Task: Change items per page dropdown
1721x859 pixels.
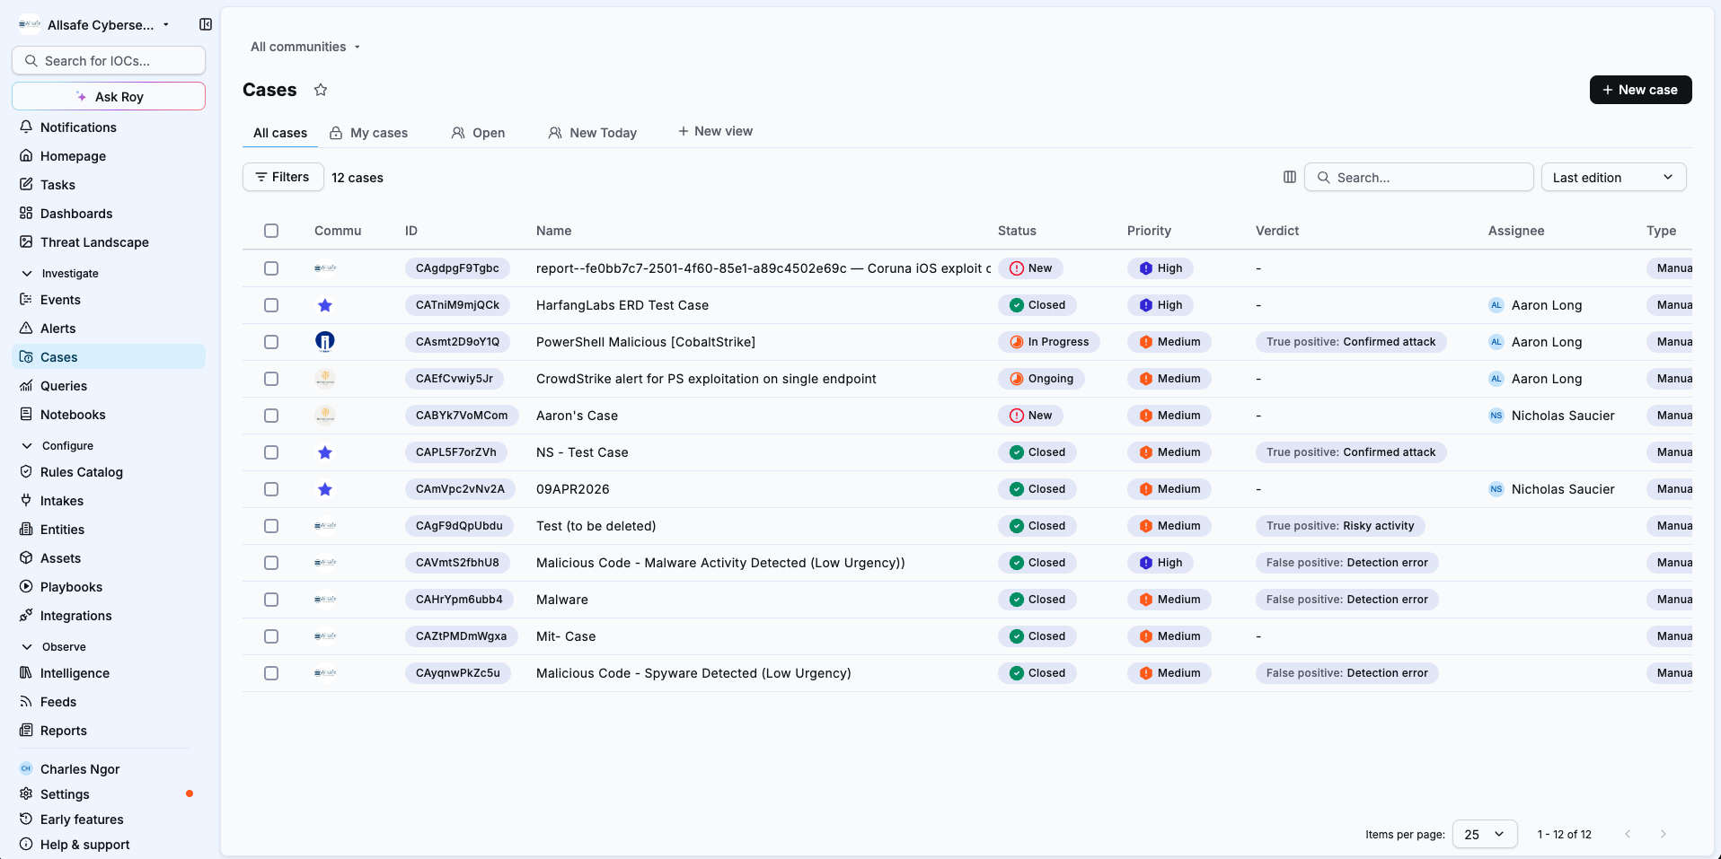Action: click(1485, 834)
